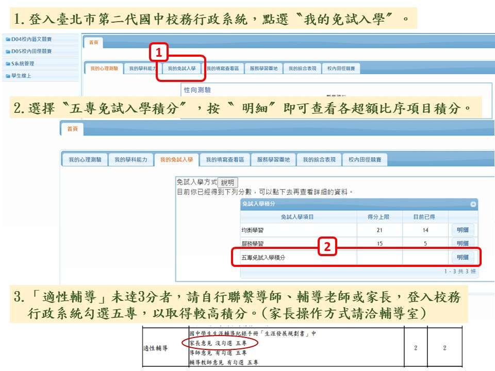Click the folder icon beside S系統管理
The width and height of the screenshot is (495, 371).
[8, 64]
